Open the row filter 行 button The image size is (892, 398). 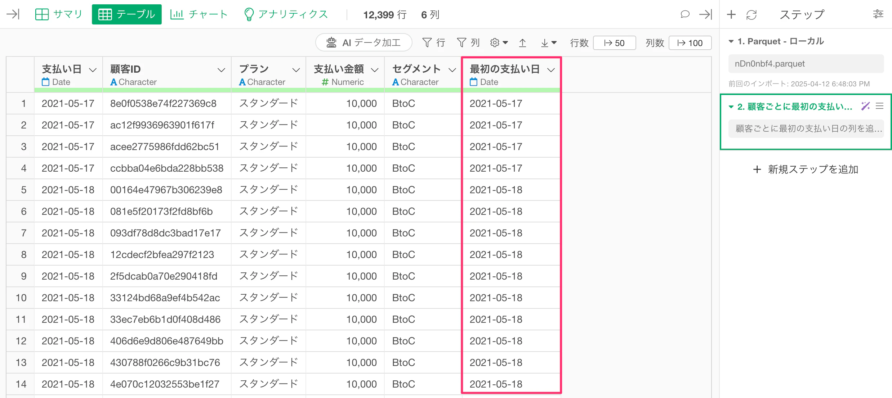coord(433,43)
